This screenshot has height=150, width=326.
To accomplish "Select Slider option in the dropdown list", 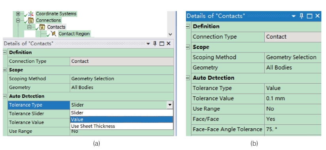I will click(x=121, y=113).
